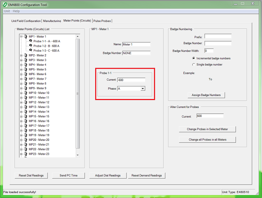The width and height of the screenshot is (262, 198).
Task: Click the MP6 - Meter 6 meter icon
Action: click(26, 74)
